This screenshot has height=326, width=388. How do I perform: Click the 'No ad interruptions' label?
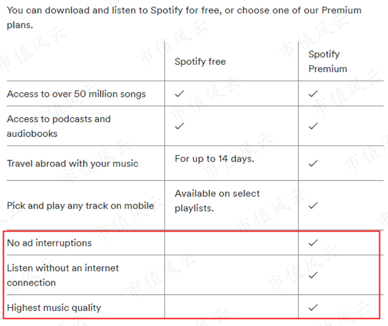49,243
